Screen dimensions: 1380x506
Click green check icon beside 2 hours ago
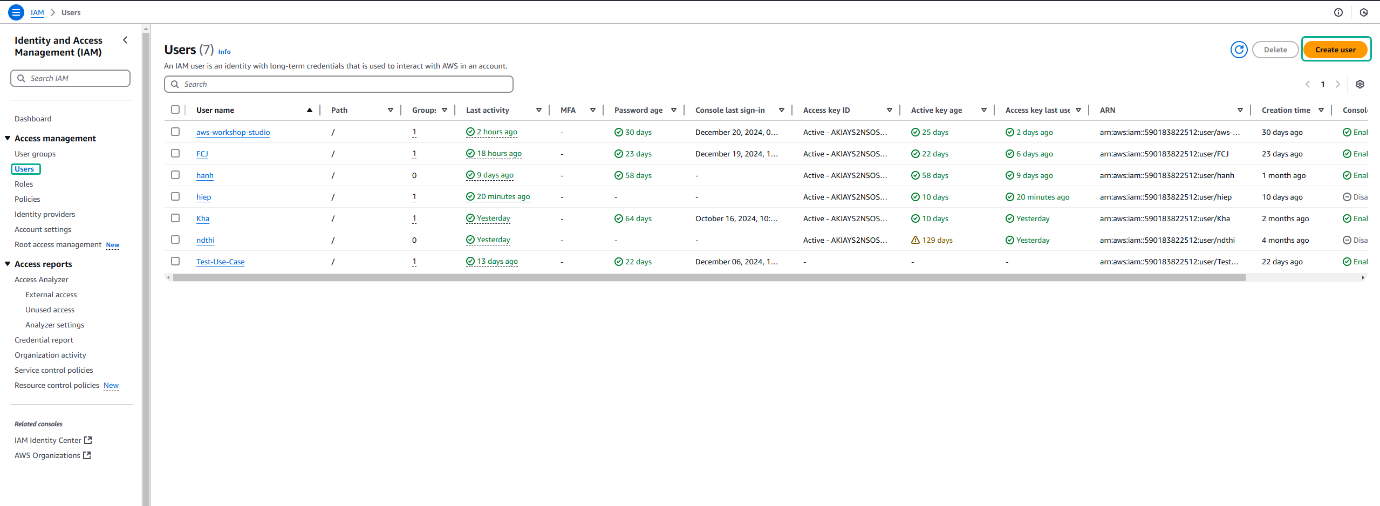tap(470, 132)
